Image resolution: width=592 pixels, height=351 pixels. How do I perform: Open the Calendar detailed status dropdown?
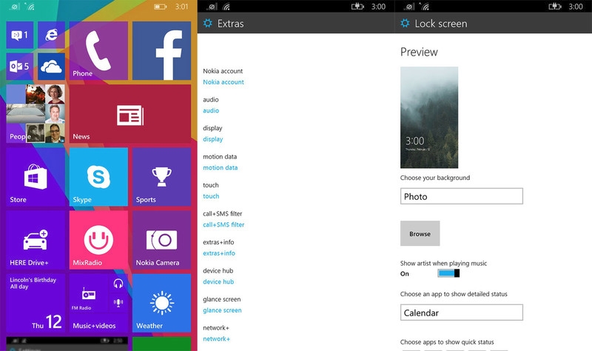pos(461,312)
